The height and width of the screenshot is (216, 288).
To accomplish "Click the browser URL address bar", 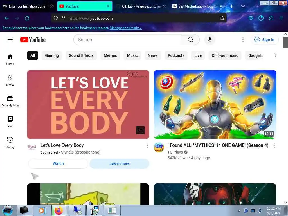I will 139,18.
